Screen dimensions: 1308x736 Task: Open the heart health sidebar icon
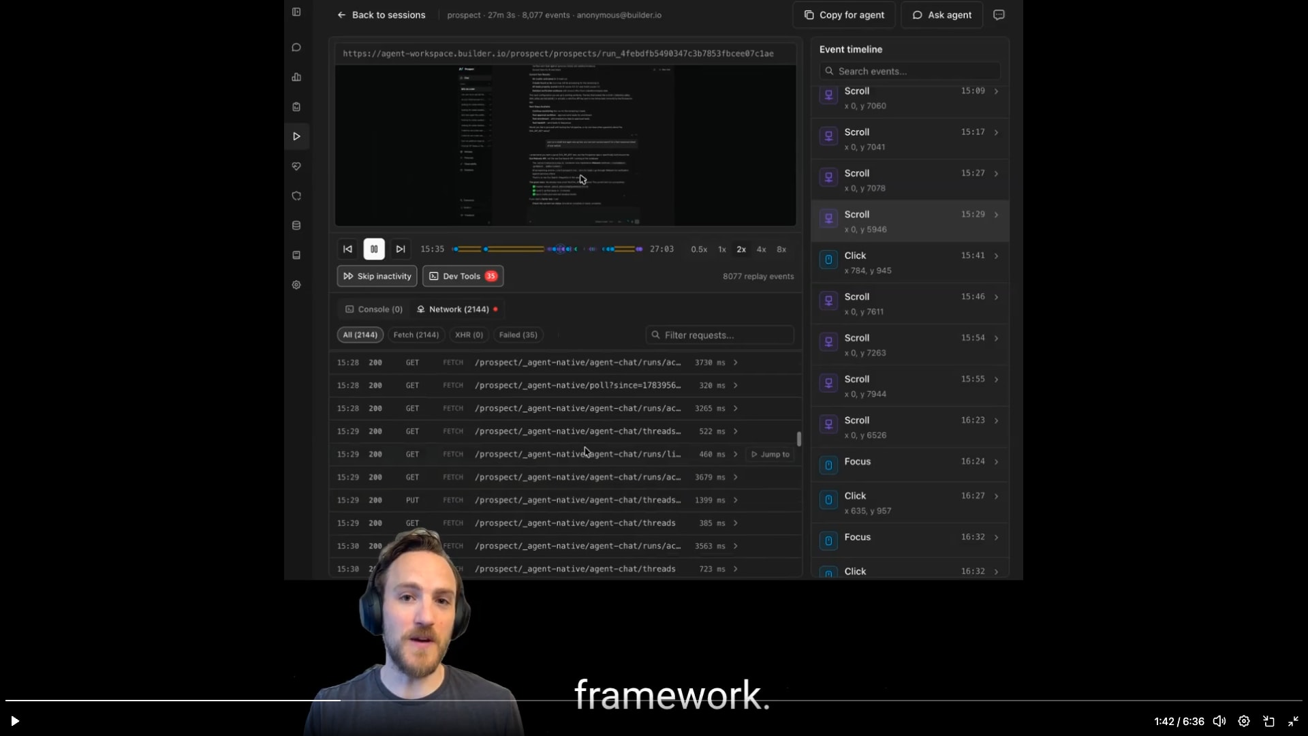pyautogui.click(x=296, y=166)
